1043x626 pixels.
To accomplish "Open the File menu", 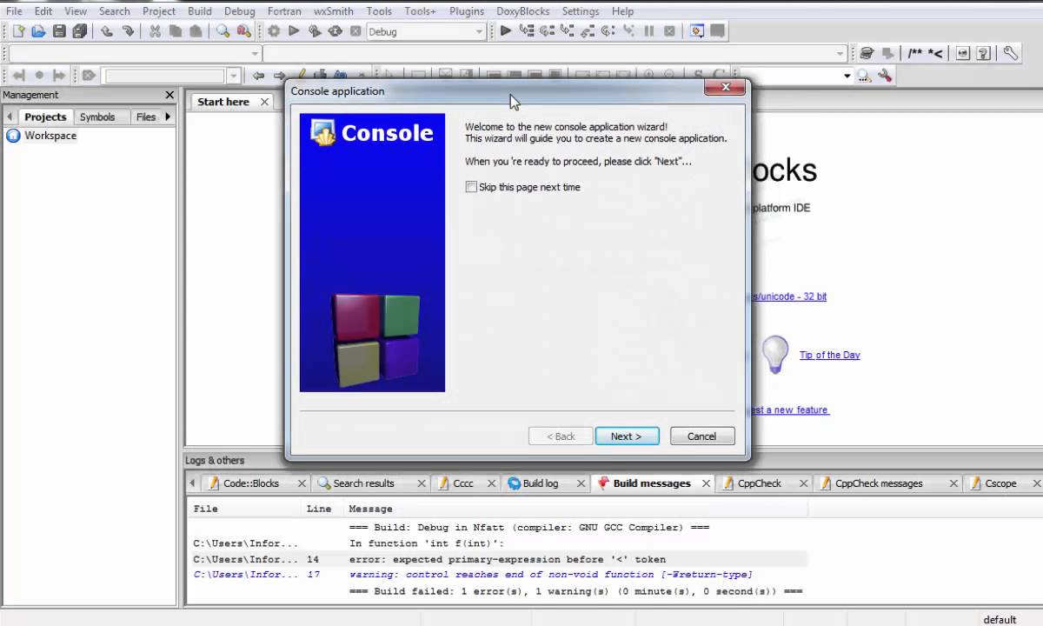I will click(14, 11).
